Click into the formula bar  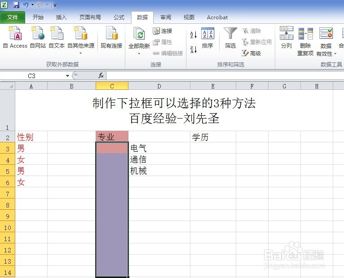[225, 76]
